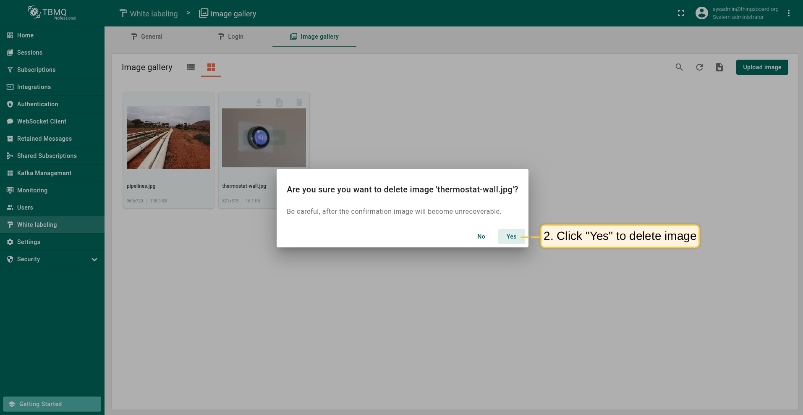Screen dimensions: 803x415
Task: Go to Kafka Management in sidebar
Action: point(44,173)
